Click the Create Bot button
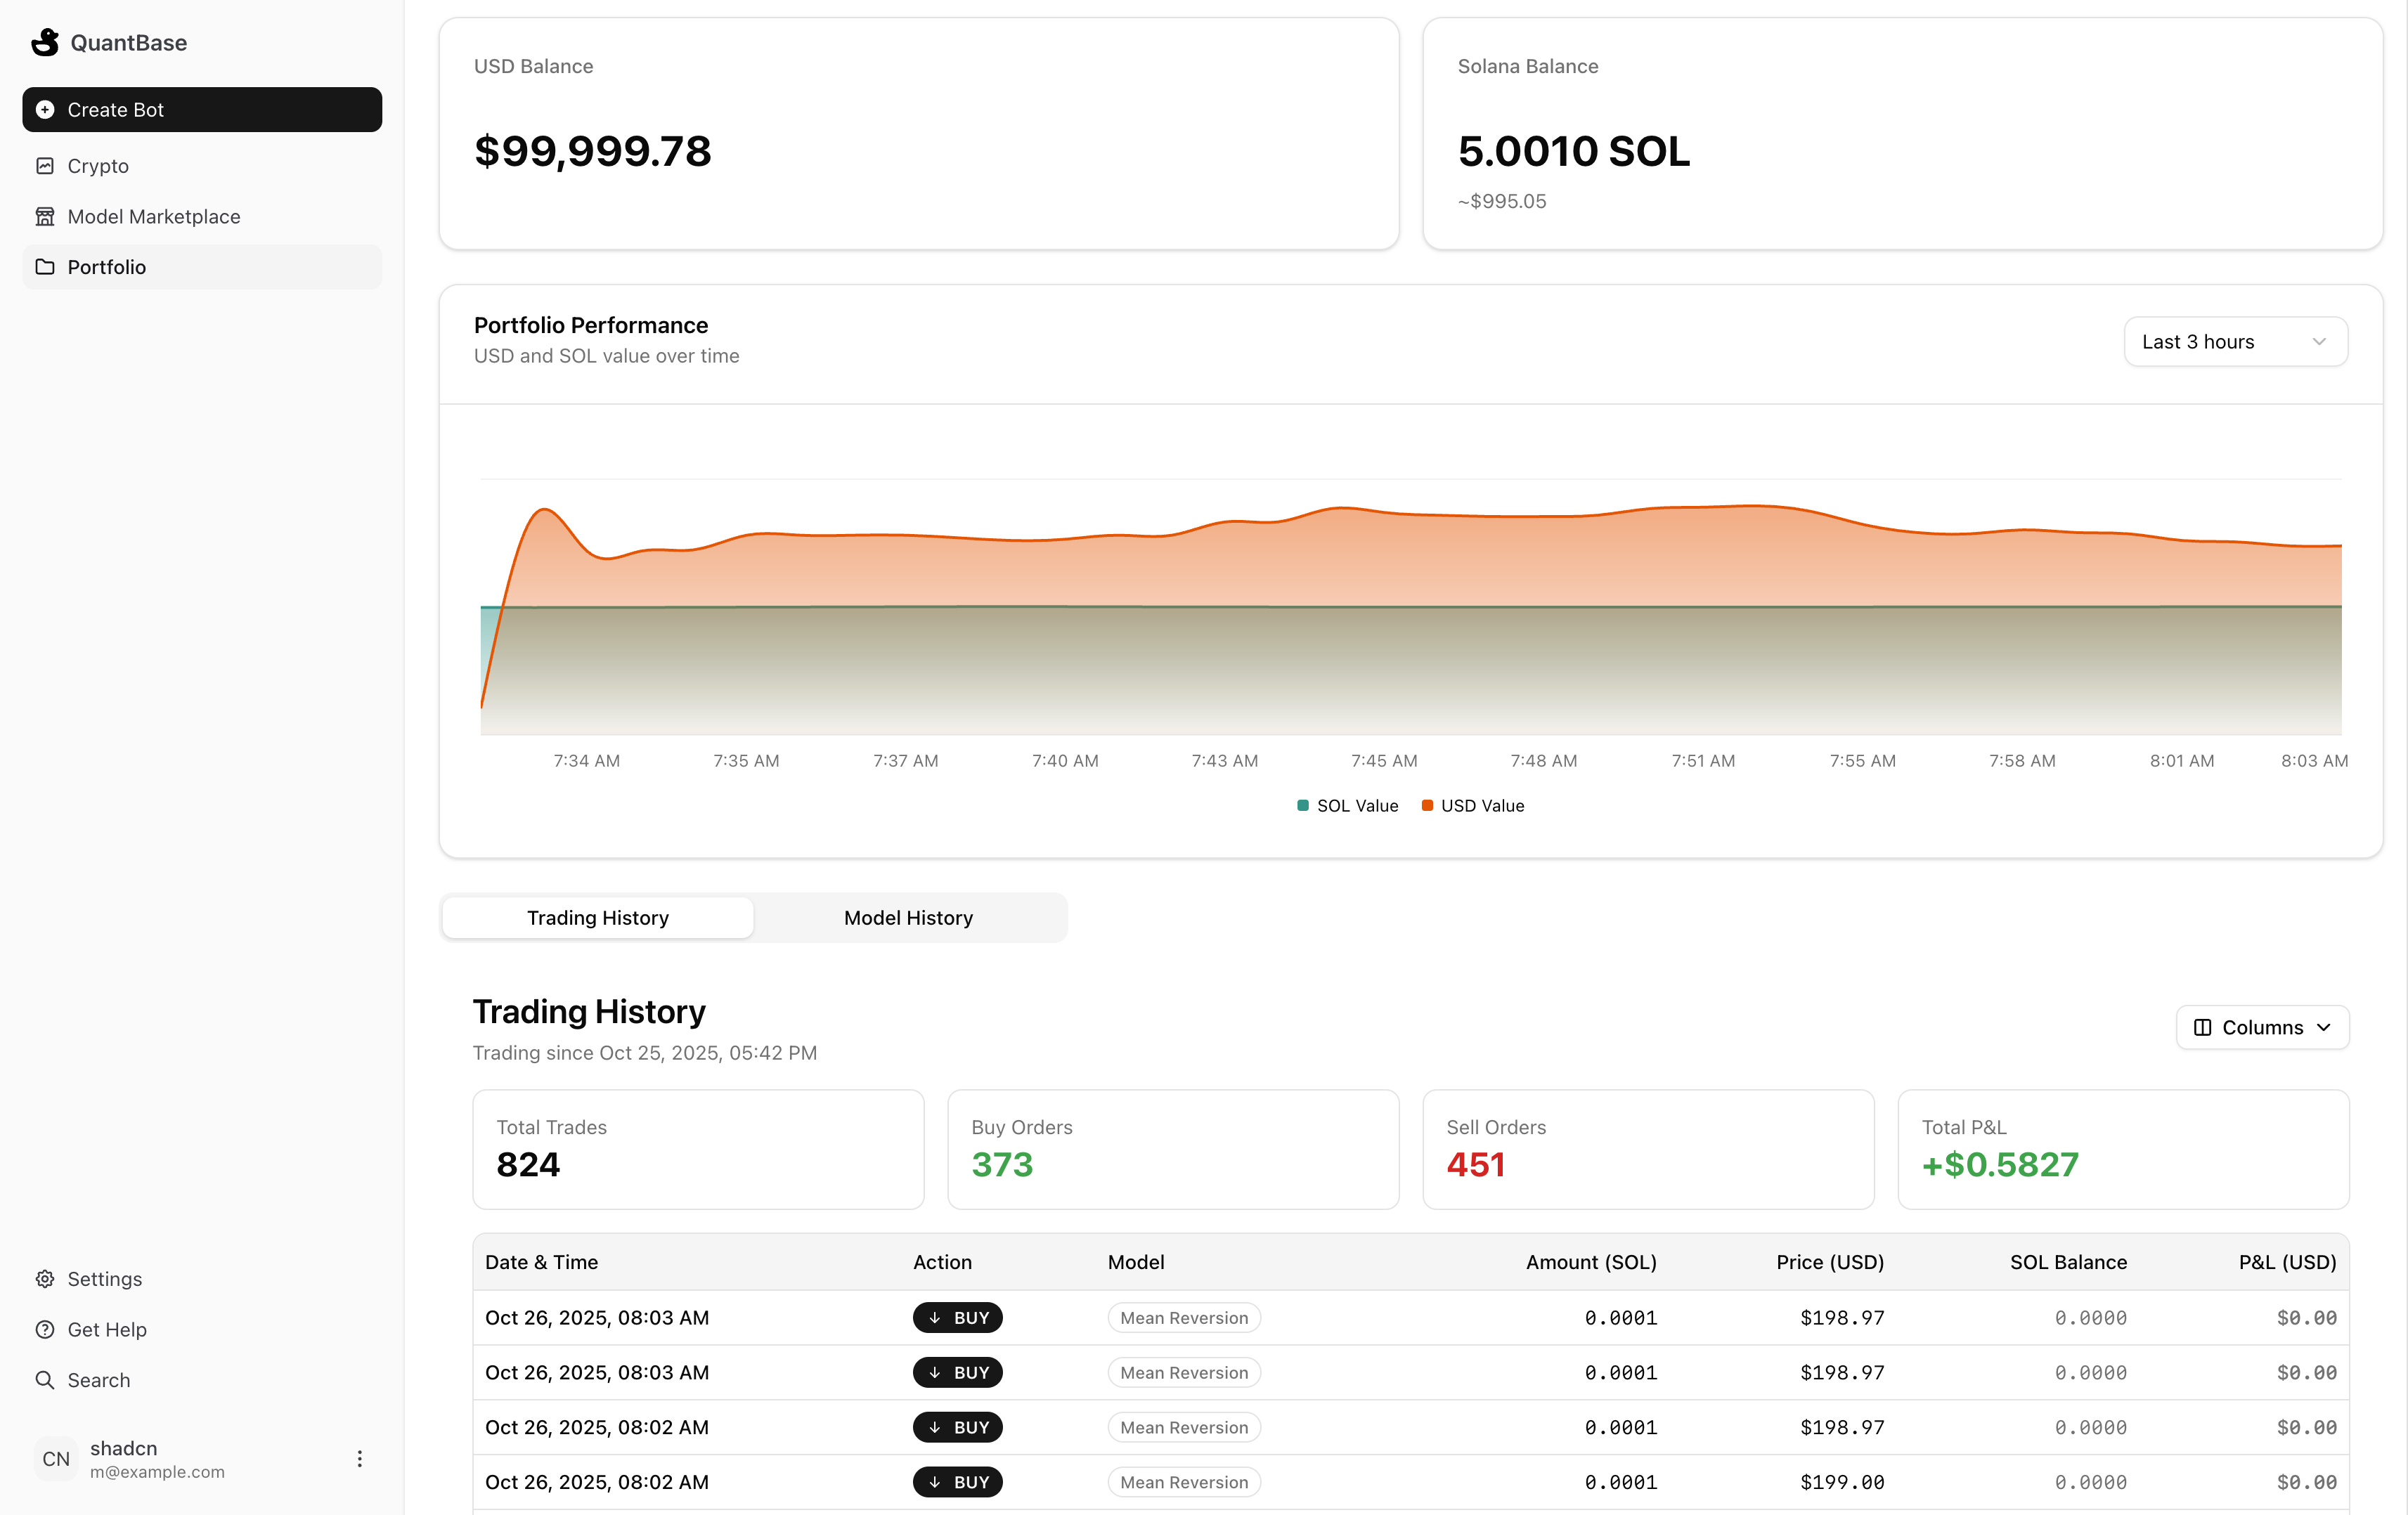Image resolution: width=2408 pixels, height=1515 pixels. (x=202, y=110)
